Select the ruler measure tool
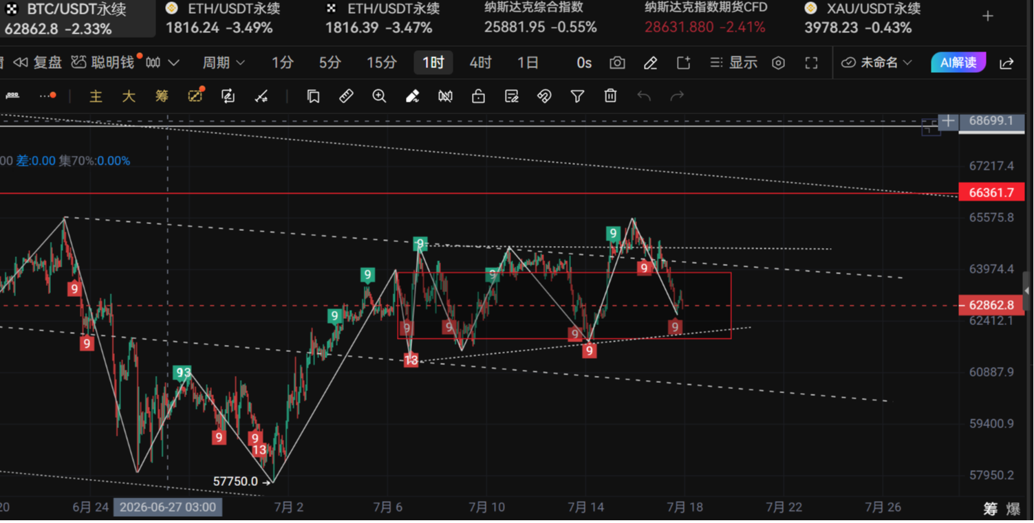The image size is (1034, 523). tap(346, 96)
